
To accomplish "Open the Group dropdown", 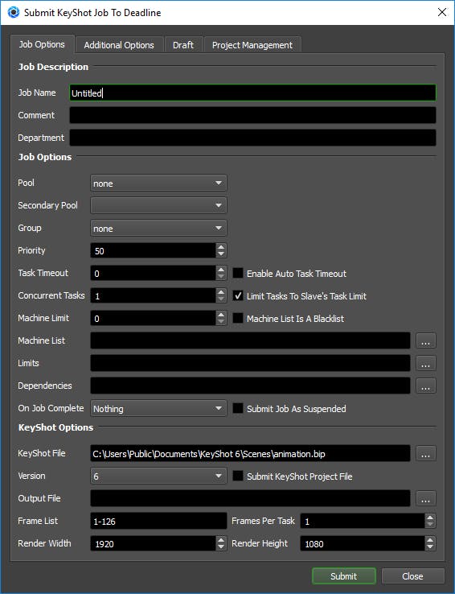I will [158, 228].
